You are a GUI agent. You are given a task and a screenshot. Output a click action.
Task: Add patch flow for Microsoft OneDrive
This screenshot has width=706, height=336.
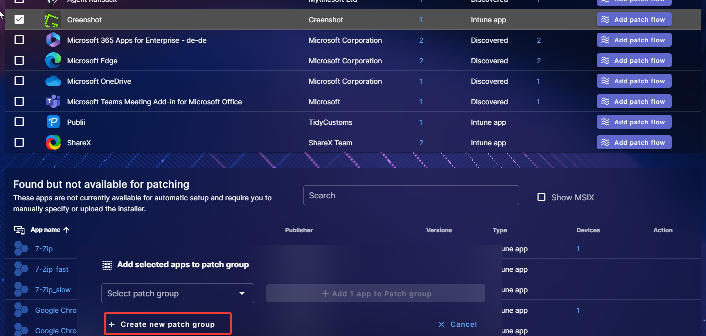point(634,81)
